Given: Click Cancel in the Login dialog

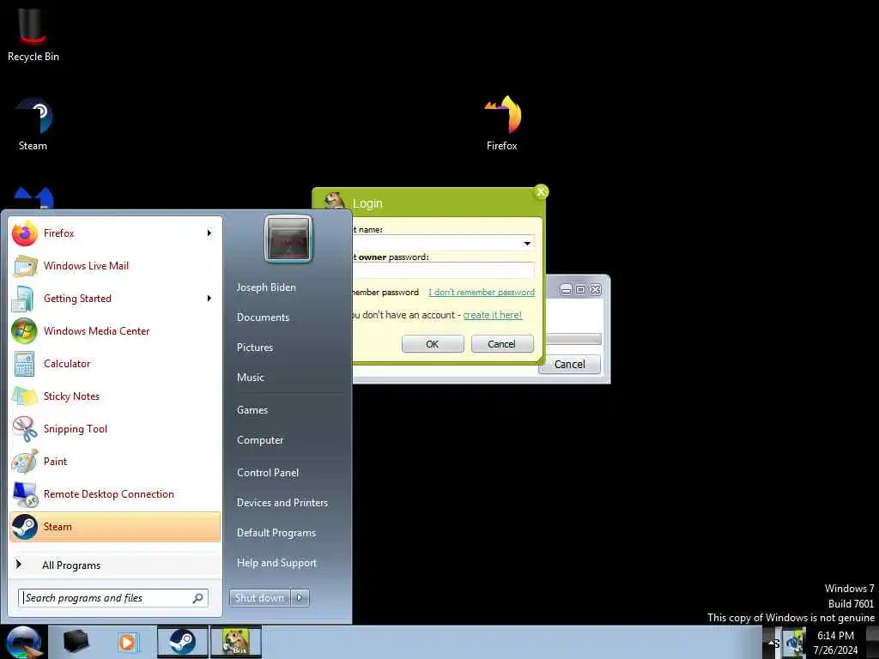Looking at the screenshot, I should point(501,344).
